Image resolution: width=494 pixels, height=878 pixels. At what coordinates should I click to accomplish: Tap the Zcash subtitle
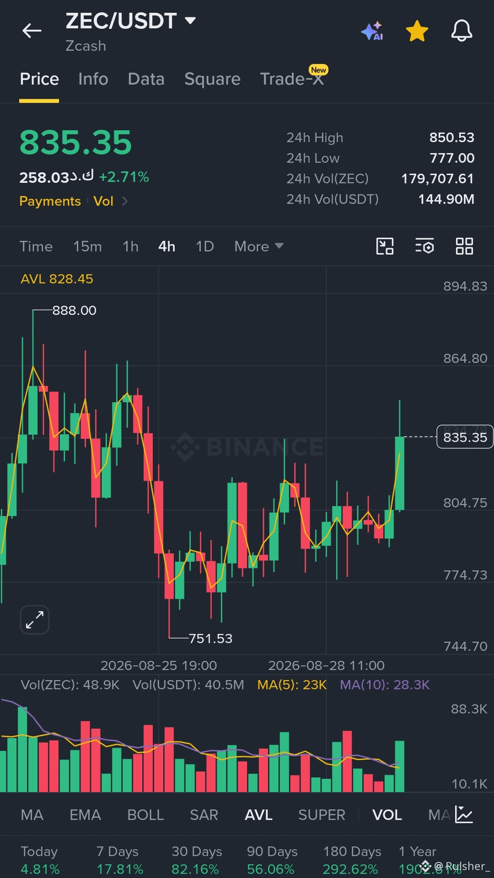coord(86,46)
